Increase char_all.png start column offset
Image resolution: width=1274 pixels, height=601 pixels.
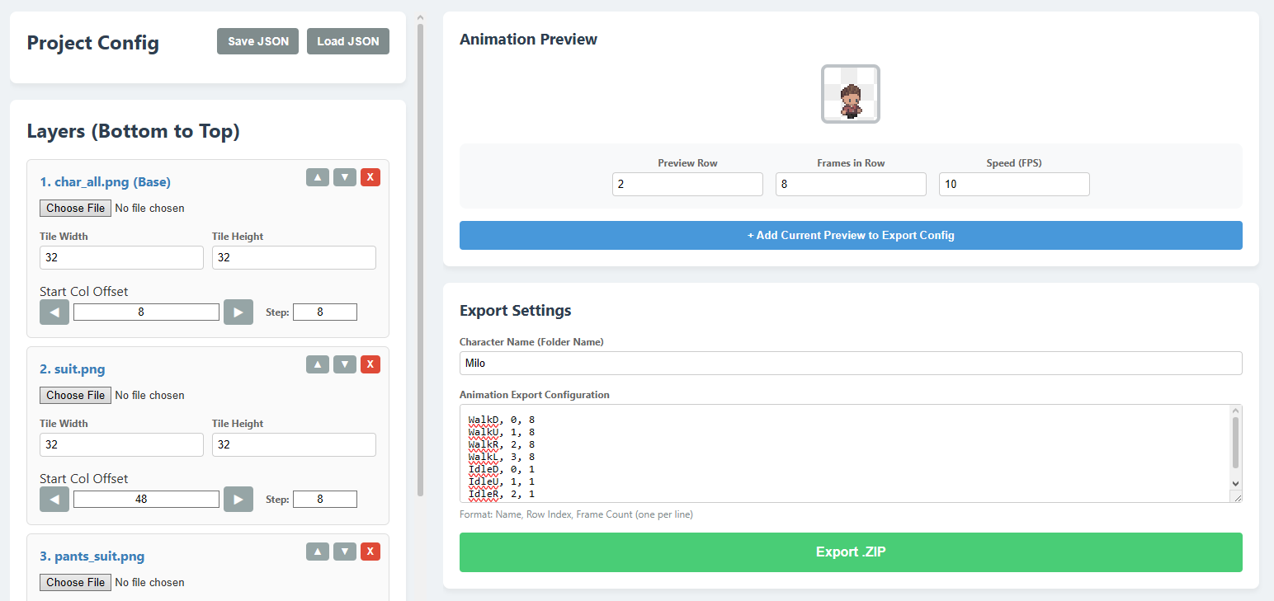point(238,312)
